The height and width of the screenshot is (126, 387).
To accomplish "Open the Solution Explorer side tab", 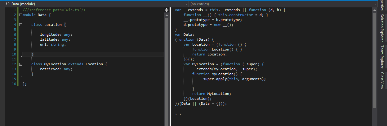I will click(382, 28).
